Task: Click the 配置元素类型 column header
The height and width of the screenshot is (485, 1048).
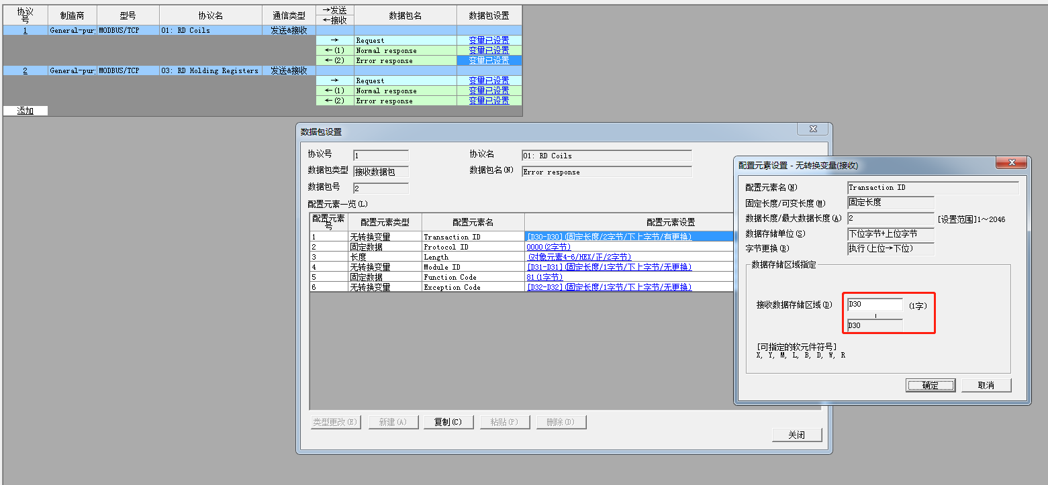Action: pos(385,222)
